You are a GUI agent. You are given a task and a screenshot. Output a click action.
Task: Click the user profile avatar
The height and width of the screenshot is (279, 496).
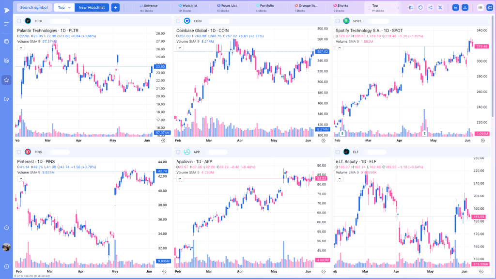(x=6, y=247)
